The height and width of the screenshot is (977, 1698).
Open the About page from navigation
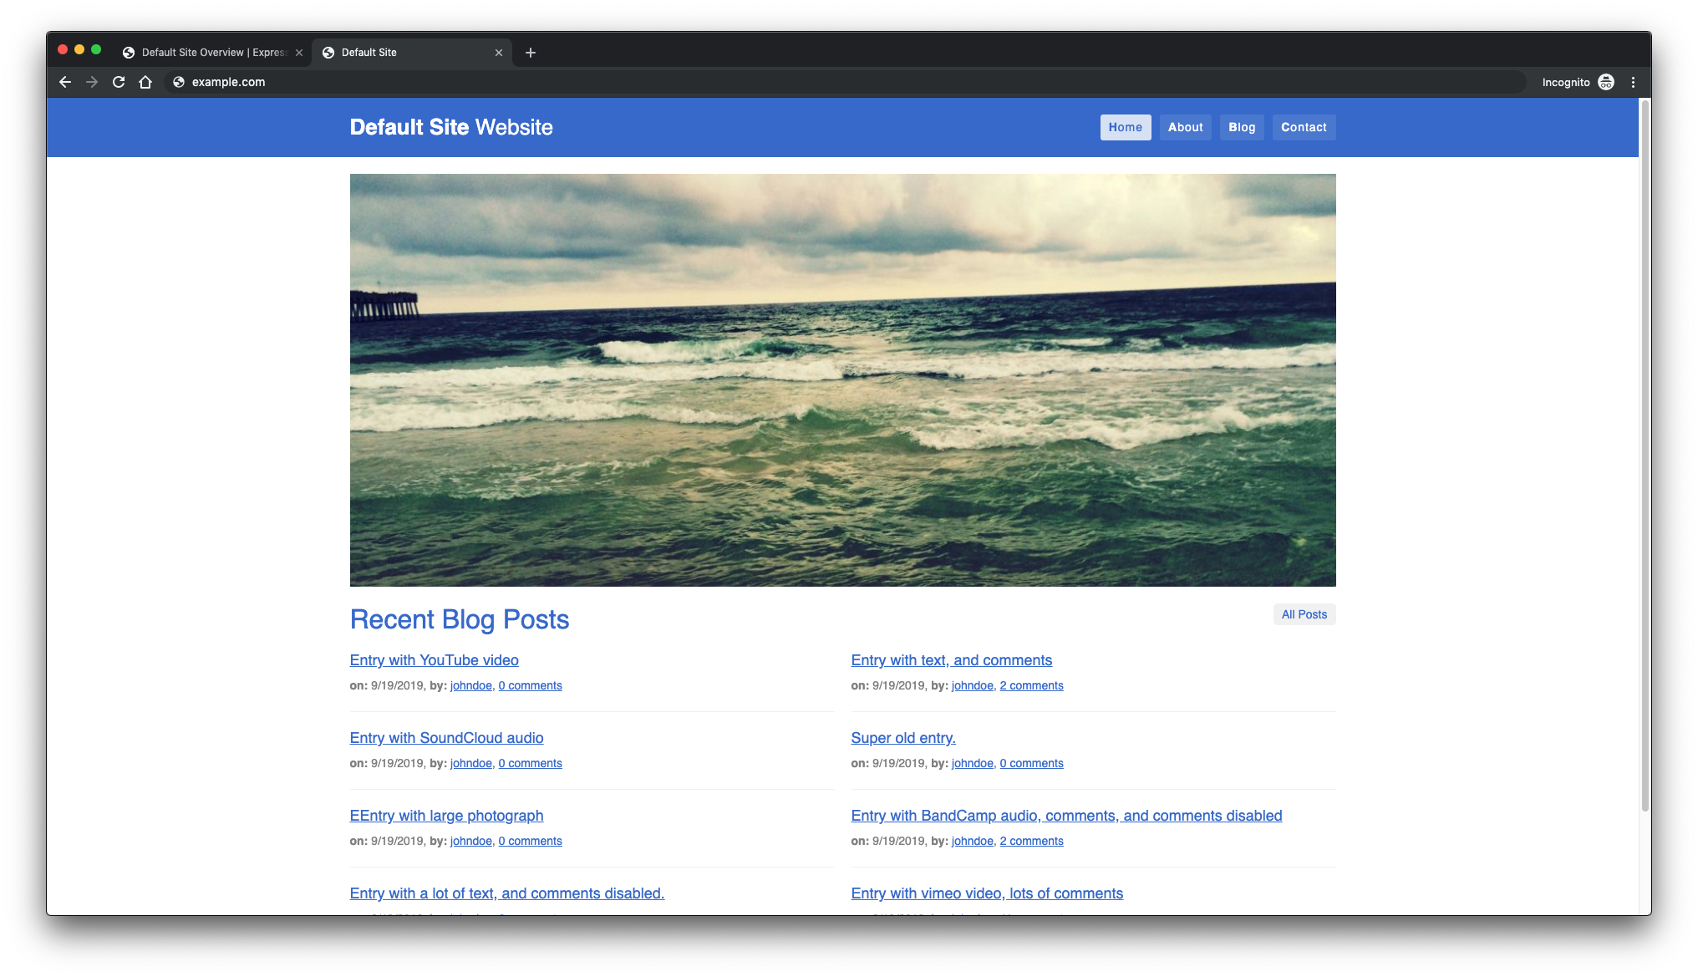[1185, 127]
